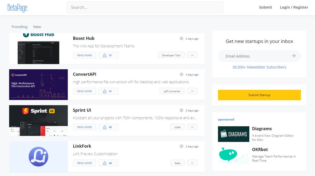
Task: Open the Boost Hub title
Action: (x=83, y=38)
